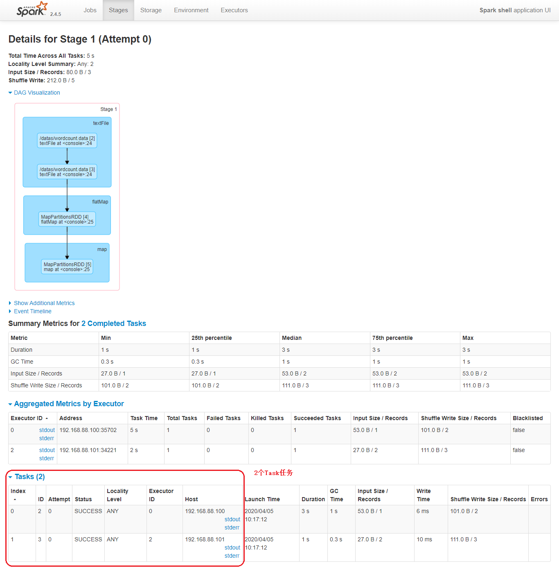Image resolution: width=559 pixels, height=570 pixels.
Task: Click the wordcount.data [3] textFile DAG node
Action: [x=67, y=172]
